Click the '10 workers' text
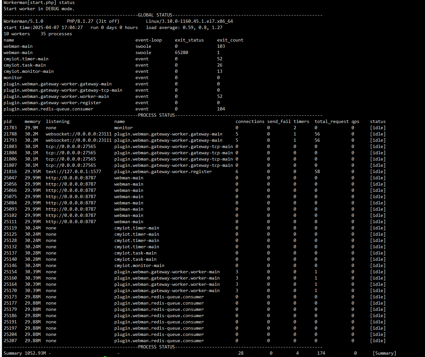The width and height of the screenshot is (425, 357). 17,34
